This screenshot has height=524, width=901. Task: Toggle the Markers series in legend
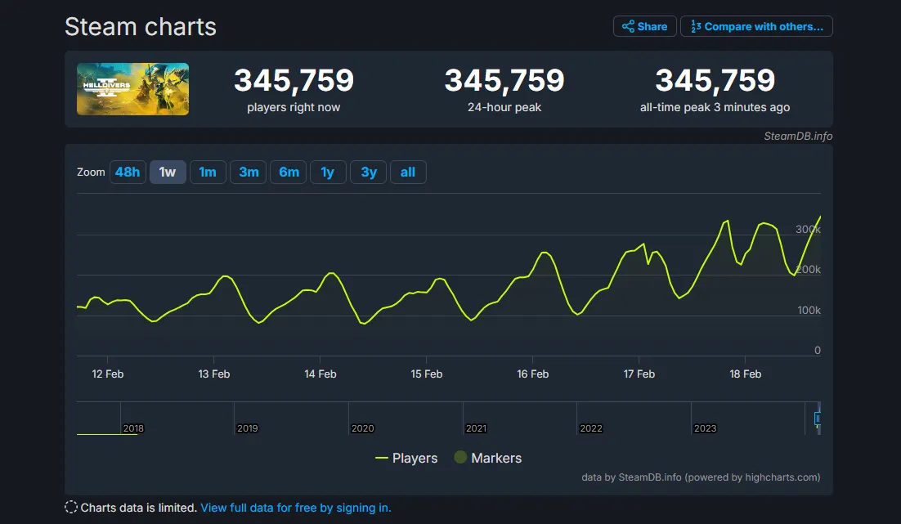pyautogui.click(x=488, y=458)
